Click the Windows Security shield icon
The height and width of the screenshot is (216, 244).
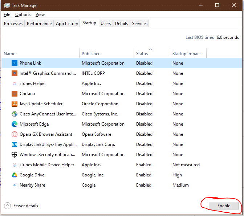tap(15, 155)
